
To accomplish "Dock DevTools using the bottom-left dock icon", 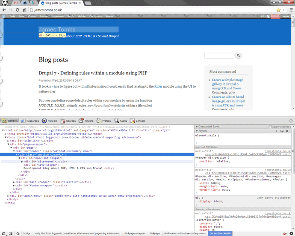I will point(3,233).
